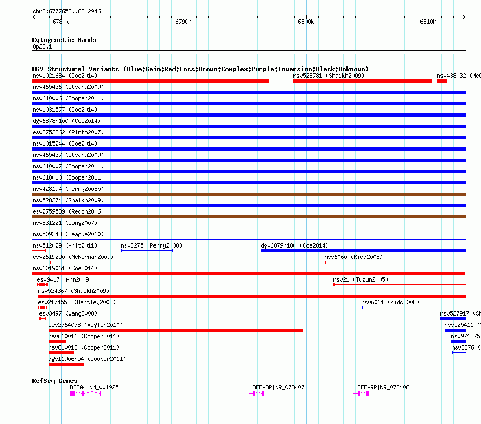The image size is (481, 424).
Task: Select the esv2764078 (Vogler2010) red bar
Action: point(175,330)
